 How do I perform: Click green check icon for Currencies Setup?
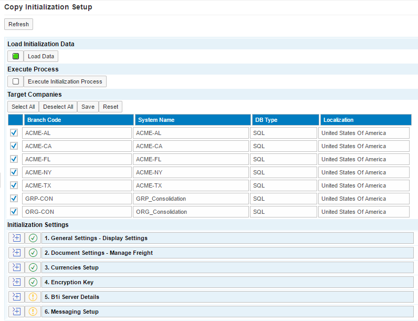point(33,267)
